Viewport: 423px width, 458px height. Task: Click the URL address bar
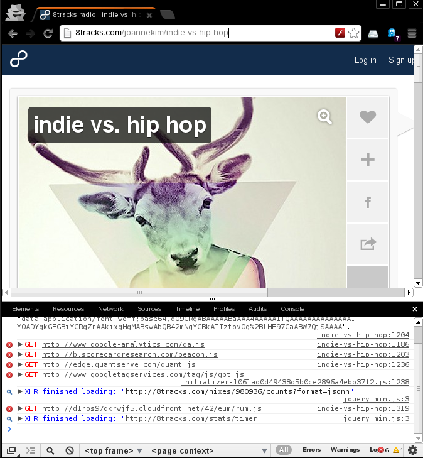click(195, 33)
